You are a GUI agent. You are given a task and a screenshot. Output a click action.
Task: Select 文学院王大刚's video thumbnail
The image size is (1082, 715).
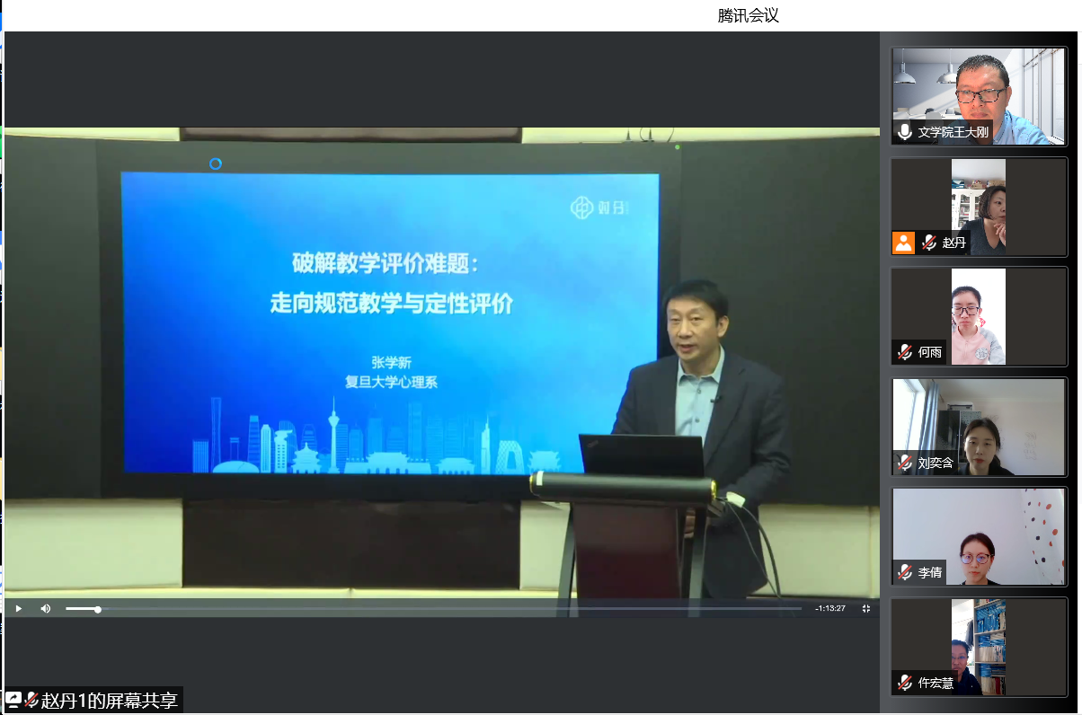(979, 90)
